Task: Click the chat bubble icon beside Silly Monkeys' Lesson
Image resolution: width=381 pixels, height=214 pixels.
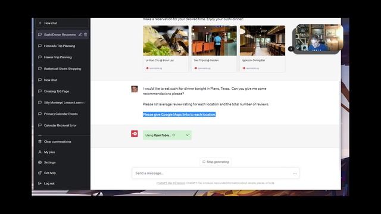Action: pos(40,103)
